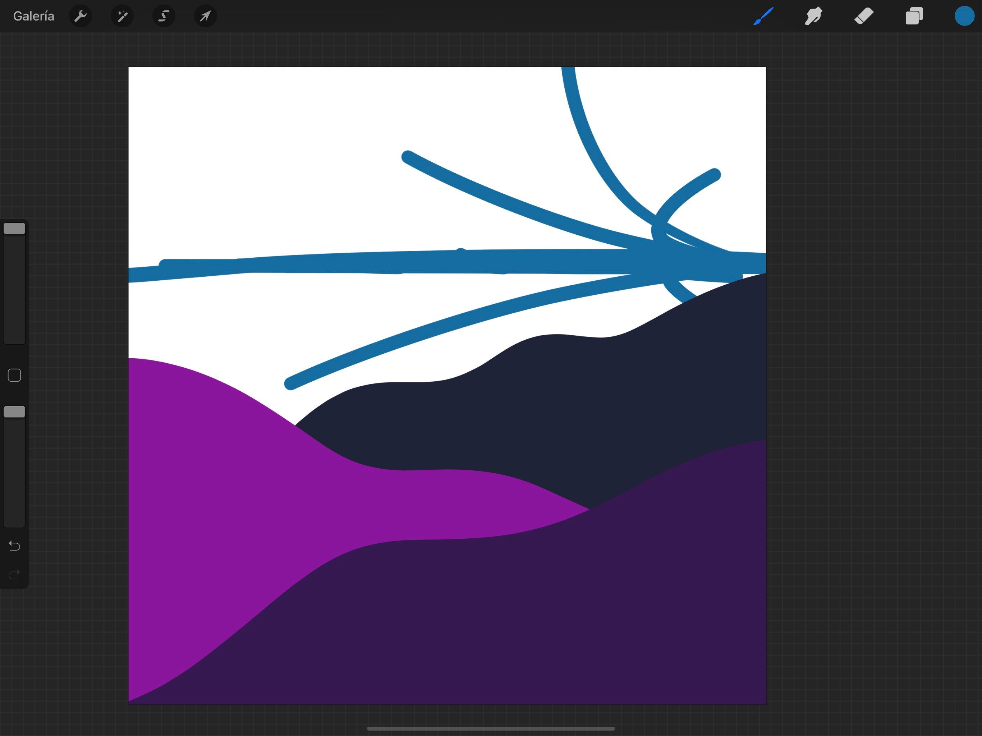Select the Eraser tool
The image size is (982, 736).
(x=864, y=17)
